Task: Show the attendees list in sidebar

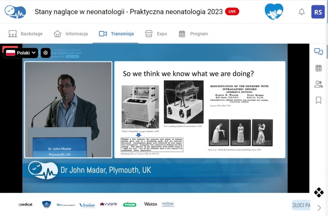Action: [318, 84]
